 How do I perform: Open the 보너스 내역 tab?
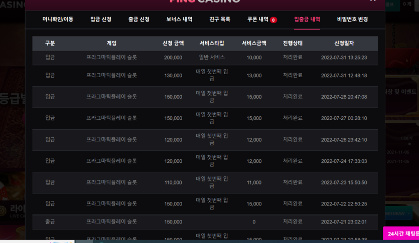coord(179,19)
